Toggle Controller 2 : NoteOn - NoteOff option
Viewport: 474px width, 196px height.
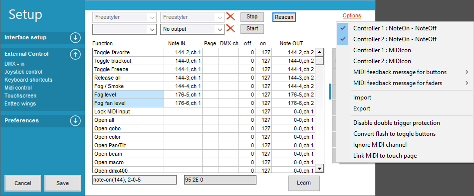coord(405,39)
